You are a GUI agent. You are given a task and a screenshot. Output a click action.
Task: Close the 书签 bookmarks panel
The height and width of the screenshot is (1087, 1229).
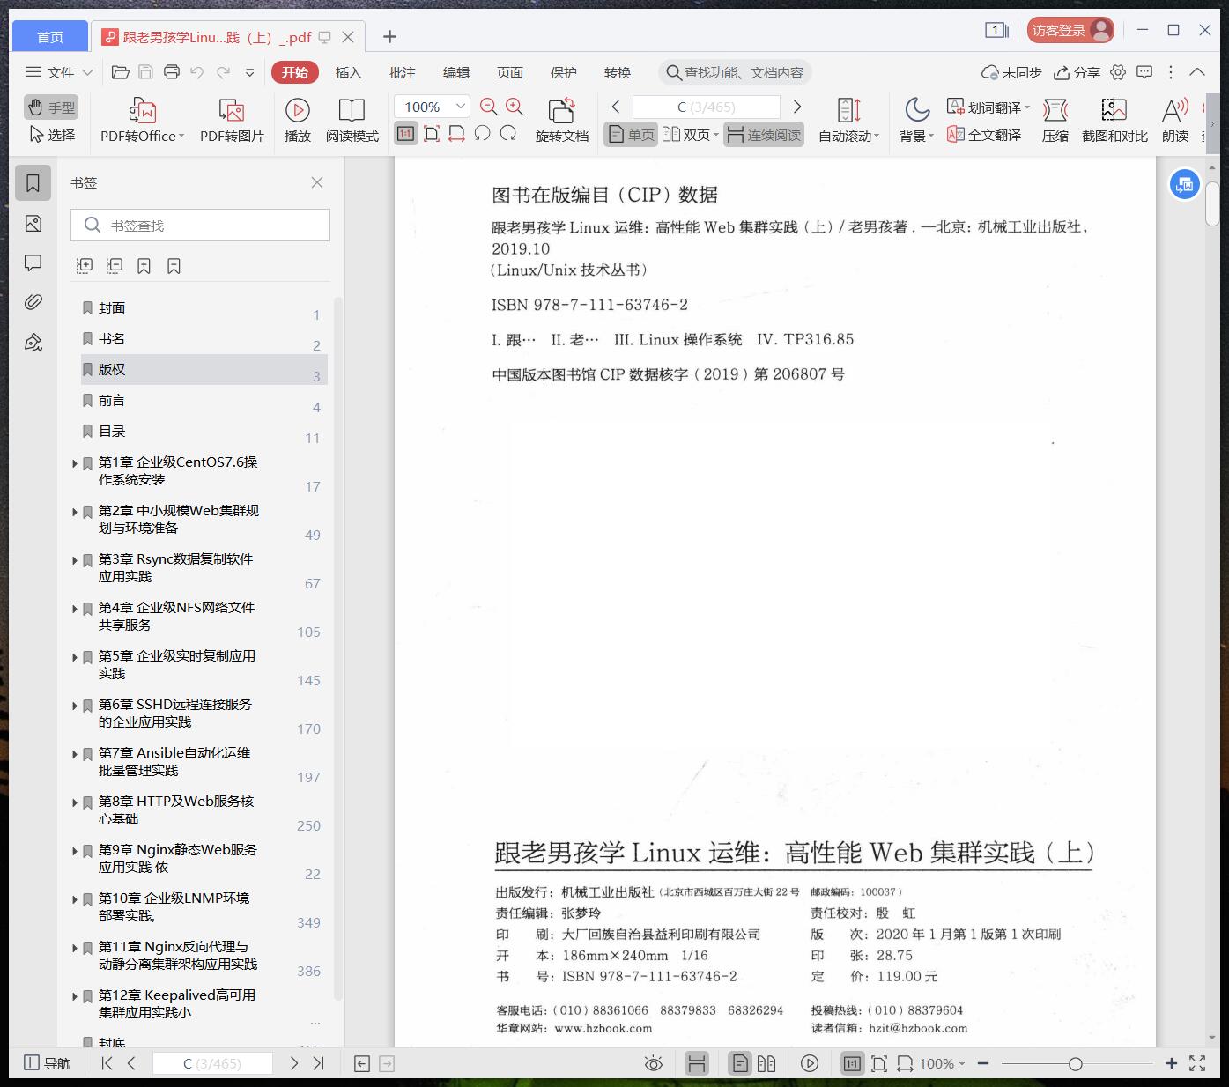pos(317,182)
